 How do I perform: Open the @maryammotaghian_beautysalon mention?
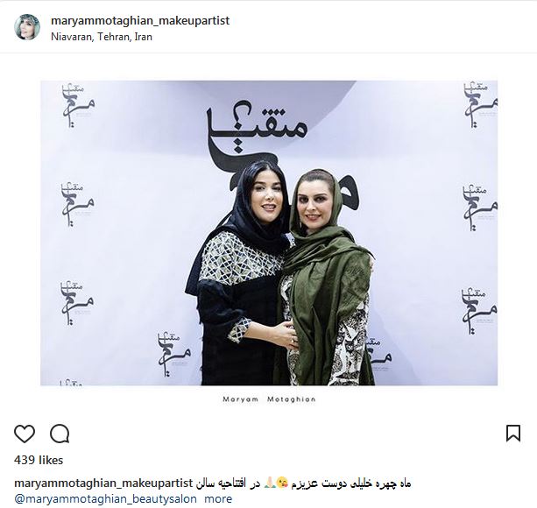(105, 498)
